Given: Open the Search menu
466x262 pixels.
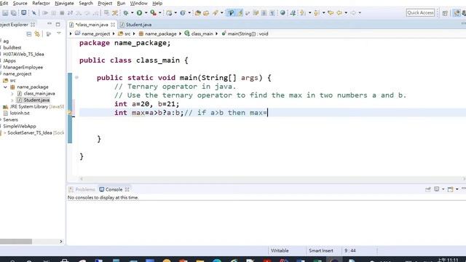Looking at the screenshot, I should click(x=86, y=3).
